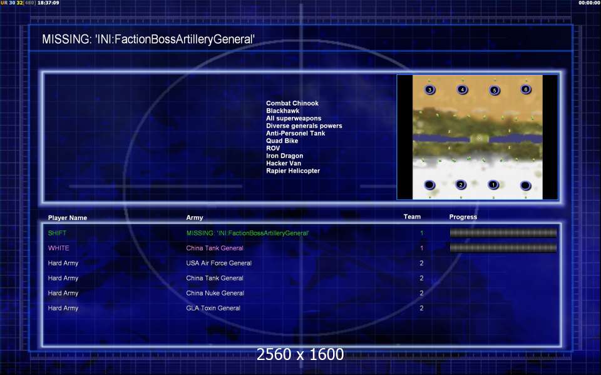Click the unnumbered bottom-left start marker on minimap
Image resolution: width=601 pixels, height=375 pixels.
click(429, 185)
